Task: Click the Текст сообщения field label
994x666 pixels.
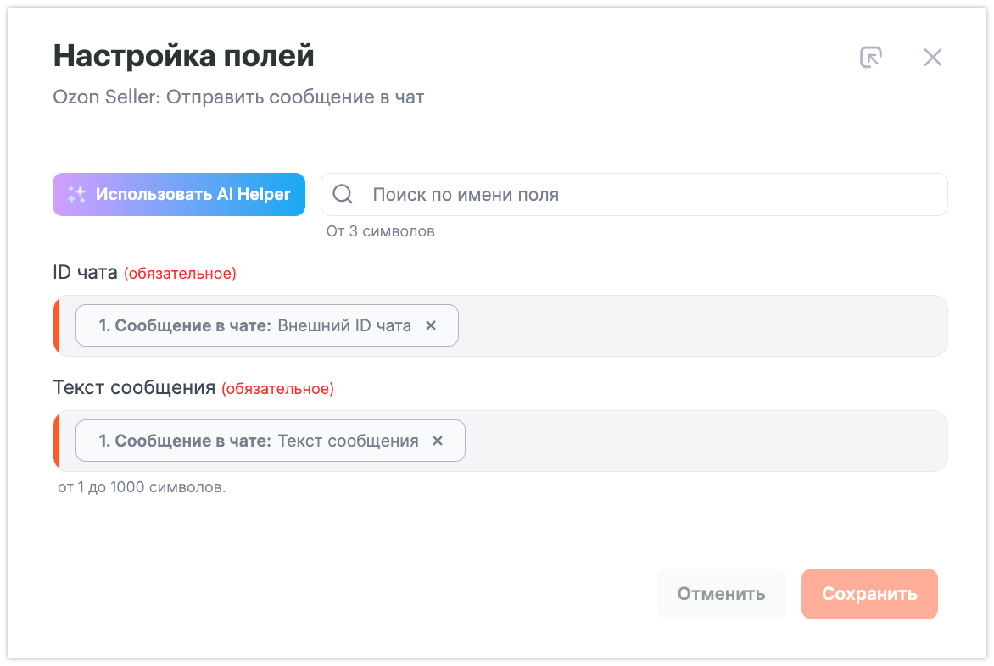Action: pyautogui.click(x=134, y=388)
